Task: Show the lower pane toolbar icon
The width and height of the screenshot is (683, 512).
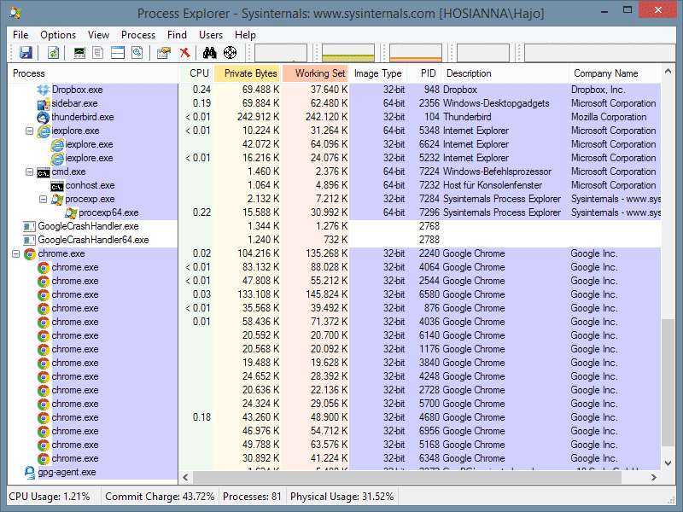Action: [x=118, y=53]
